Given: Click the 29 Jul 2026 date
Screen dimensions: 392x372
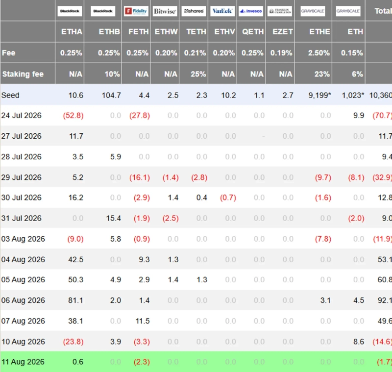Looking at the screenshot, I should coord(21,177).
